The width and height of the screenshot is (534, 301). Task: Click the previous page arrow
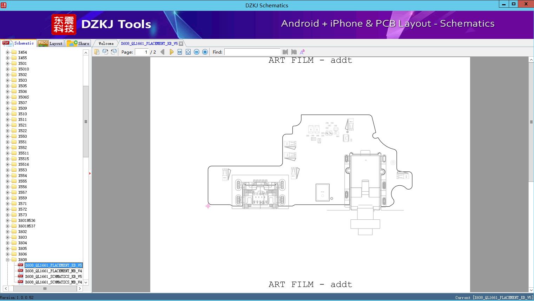(162, 52)
